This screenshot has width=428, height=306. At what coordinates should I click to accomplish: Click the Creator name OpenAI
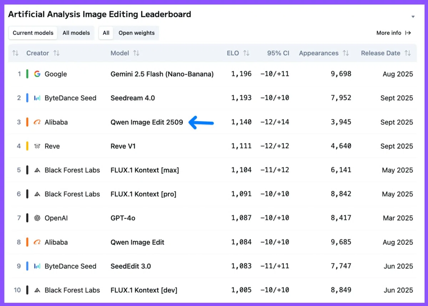[56, 218]
